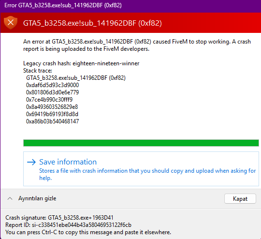Viewport: 261px width, 239px height.
Task: Open the Save information command link
Action: pos(141,169)
